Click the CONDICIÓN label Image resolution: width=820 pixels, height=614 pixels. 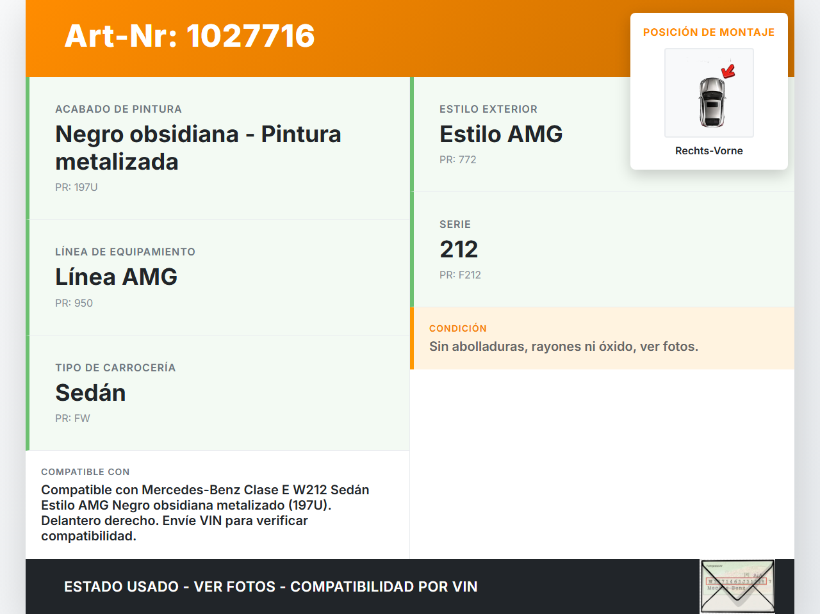(x=458, y=328)
